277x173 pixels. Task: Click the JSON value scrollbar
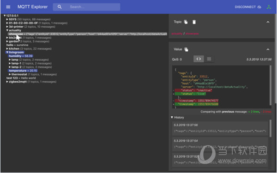(x=270, y=85)
